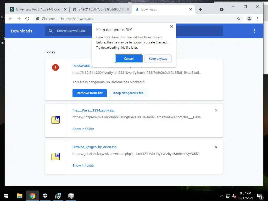Close the 3.19.211.200 tab
The width and height of the screenshot is (268, 201).
pyautogui.click(x=128, y=10)
